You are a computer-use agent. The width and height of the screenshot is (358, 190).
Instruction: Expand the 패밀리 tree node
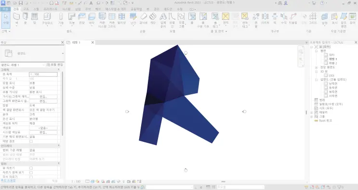[312, 112]
